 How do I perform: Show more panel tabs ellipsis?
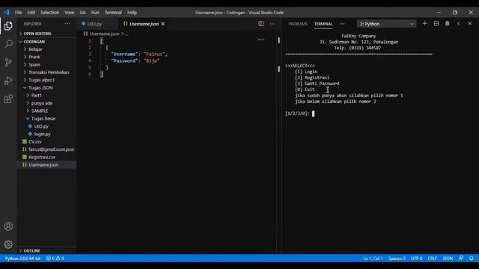[342, 24]
